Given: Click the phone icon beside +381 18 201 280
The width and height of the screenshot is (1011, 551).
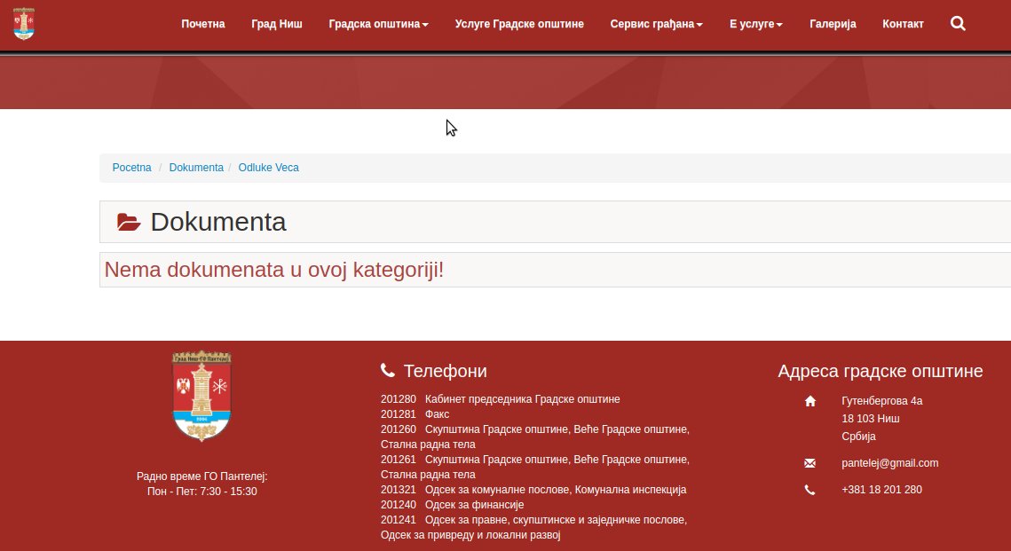Looking at the screenshot, I should pyautogui.click(x=810, y=489).
